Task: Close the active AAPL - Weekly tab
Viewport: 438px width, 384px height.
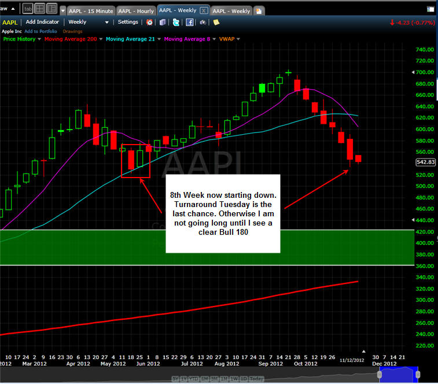Action: coord(204,10)
